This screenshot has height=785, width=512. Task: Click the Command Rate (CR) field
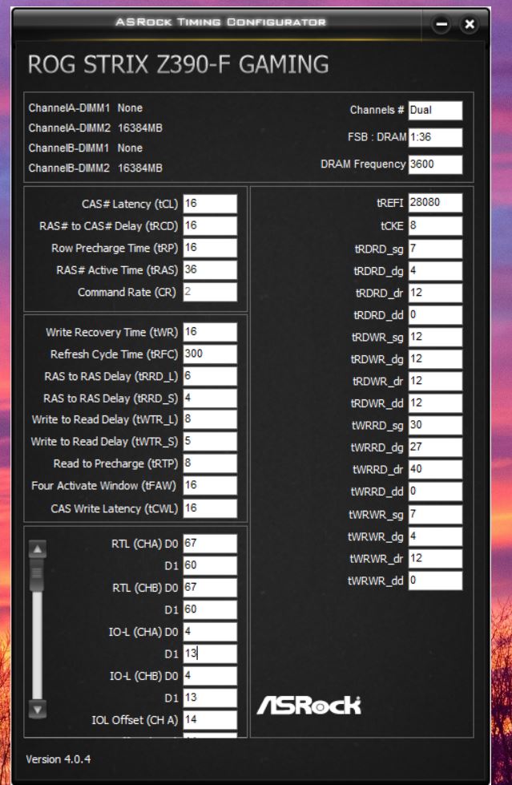tap(210, 292)
